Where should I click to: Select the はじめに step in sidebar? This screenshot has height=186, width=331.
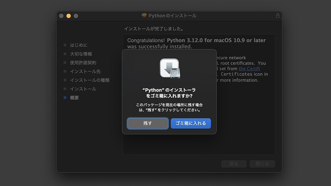coord(78,45)
